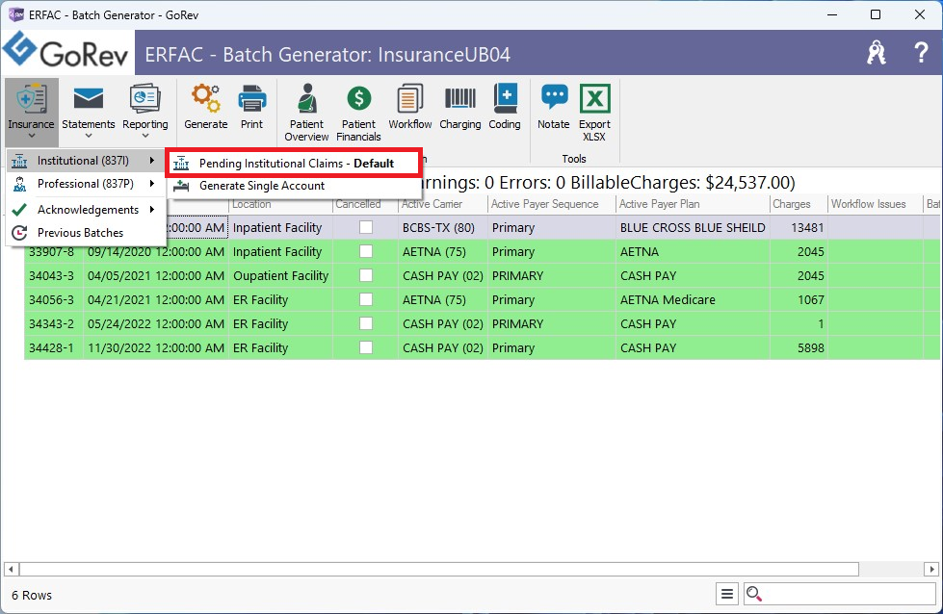
Task: Select the BLUE CROSS BLUE SHEILD cell
Action: pyautogui.click(x=693, y=228)
